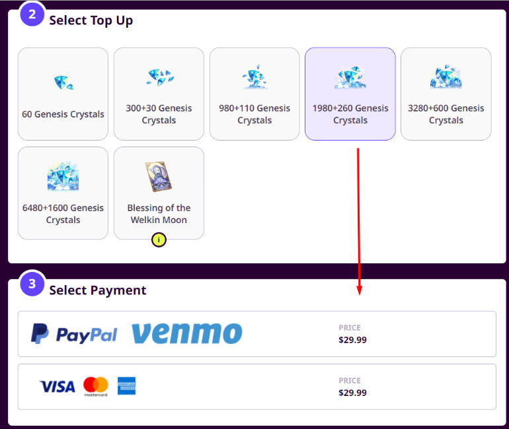Click the step 3 number badge
The height and width of the screenshot is (429, 509).
tap(32, 284)
